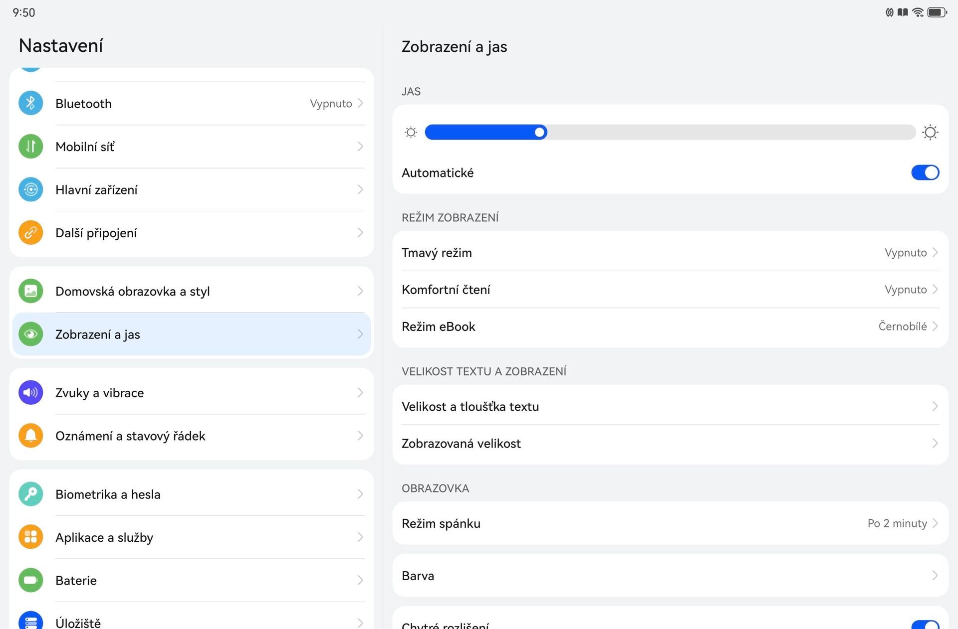958x629 pixels.
Task: Tap the blue Bluetooth icon
Action: [x=30, y=103]
